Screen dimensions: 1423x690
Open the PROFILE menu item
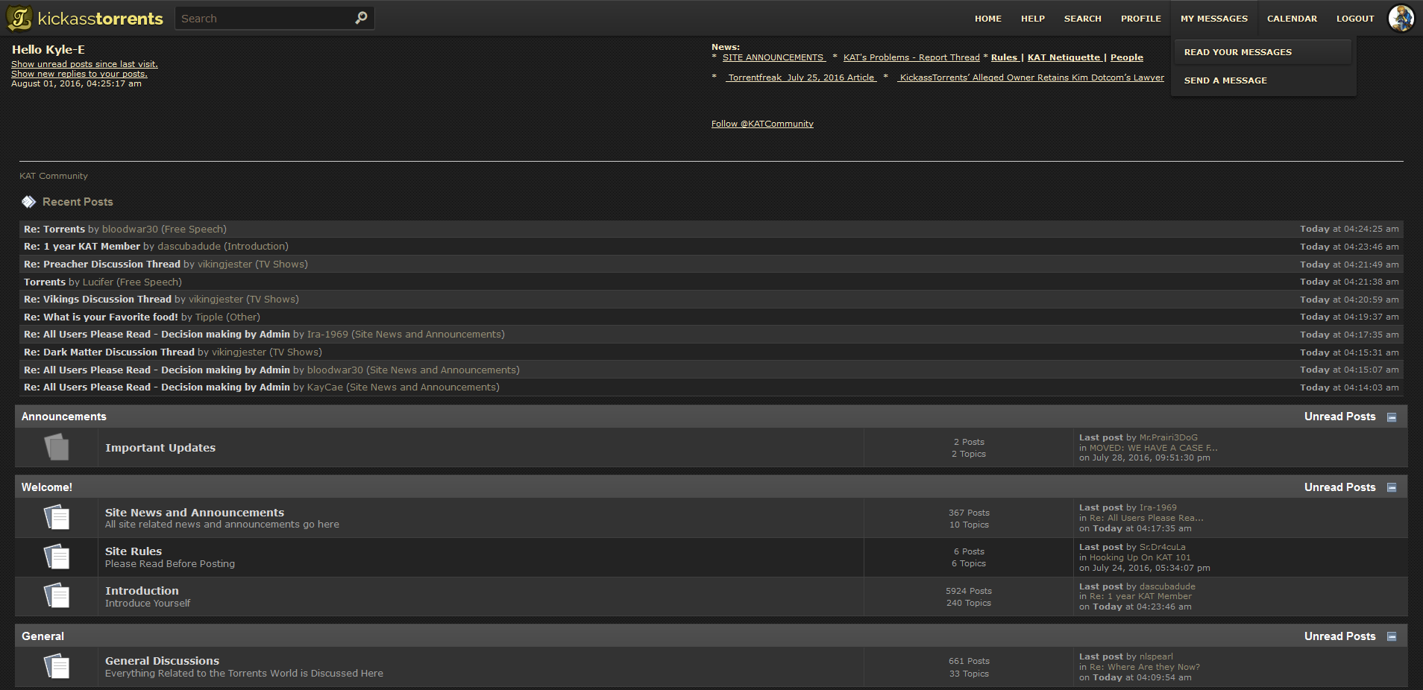pyautogui.click(x=1140, y=19)
